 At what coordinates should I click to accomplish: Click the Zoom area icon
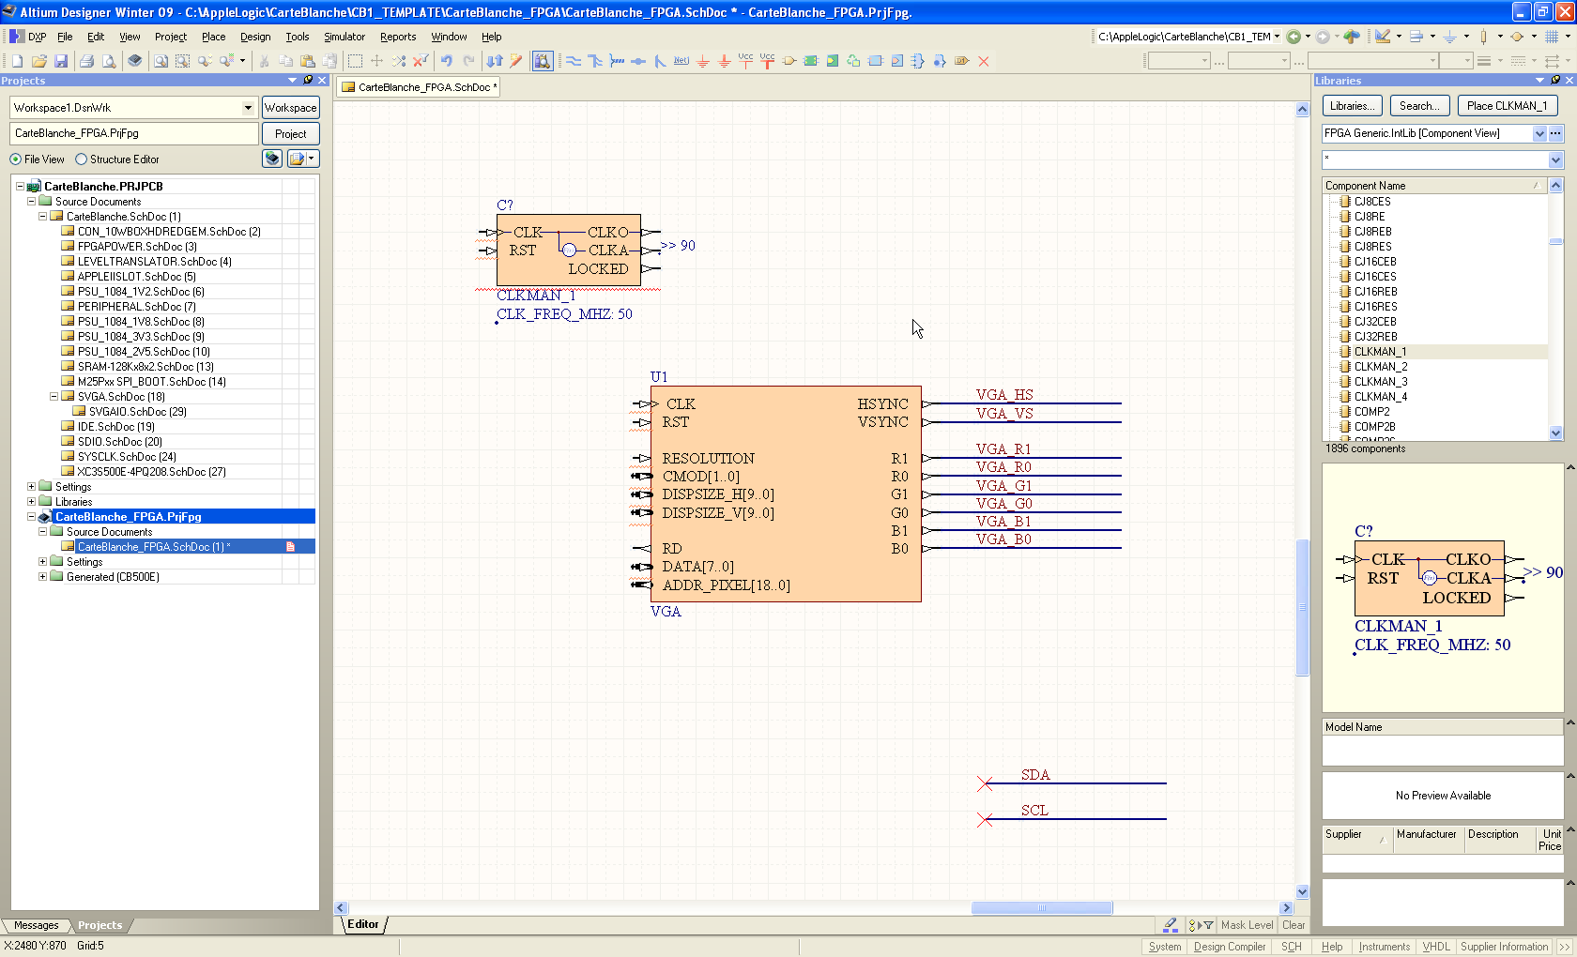point(182,61)
